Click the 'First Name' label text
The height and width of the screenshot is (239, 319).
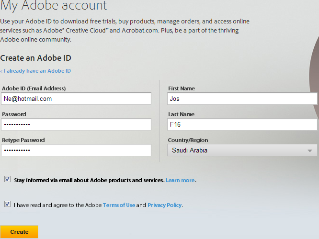(x=182, y=88)
